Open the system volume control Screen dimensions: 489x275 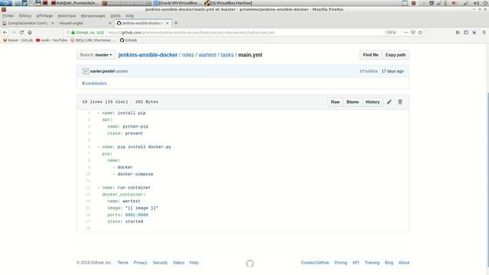[x=476, y=3]
